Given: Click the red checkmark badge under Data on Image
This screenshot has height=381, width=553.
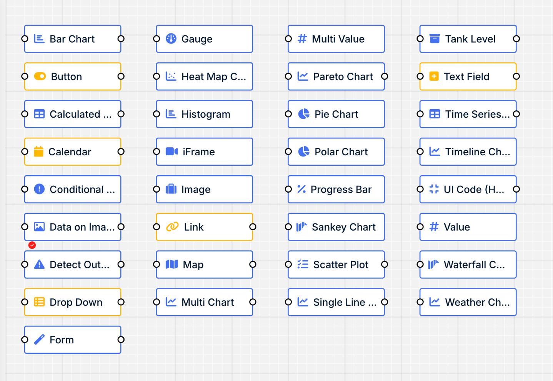Looking at the screenshot, I should point(32,246).
